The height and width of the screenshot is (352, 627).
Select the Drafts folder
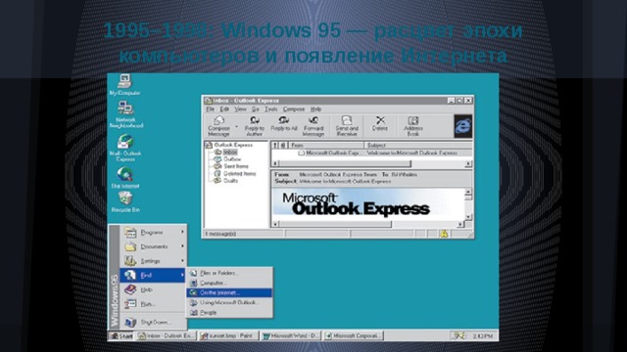226,180
